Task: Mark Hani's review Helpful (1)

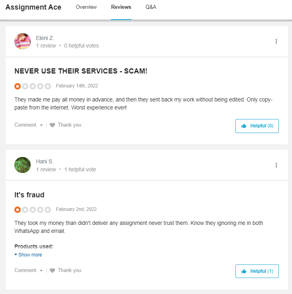Action: (257, 271)
